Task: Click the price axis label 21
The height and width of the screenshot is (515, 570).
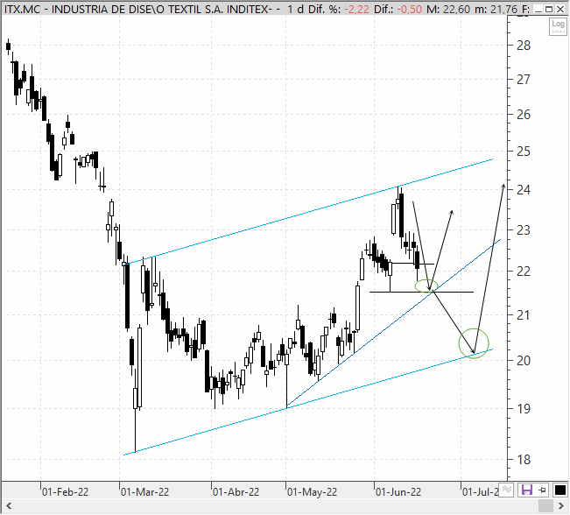Action: click(524, 315)
